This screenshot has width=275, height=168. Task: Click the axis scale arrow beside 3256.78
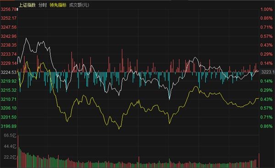17,10
